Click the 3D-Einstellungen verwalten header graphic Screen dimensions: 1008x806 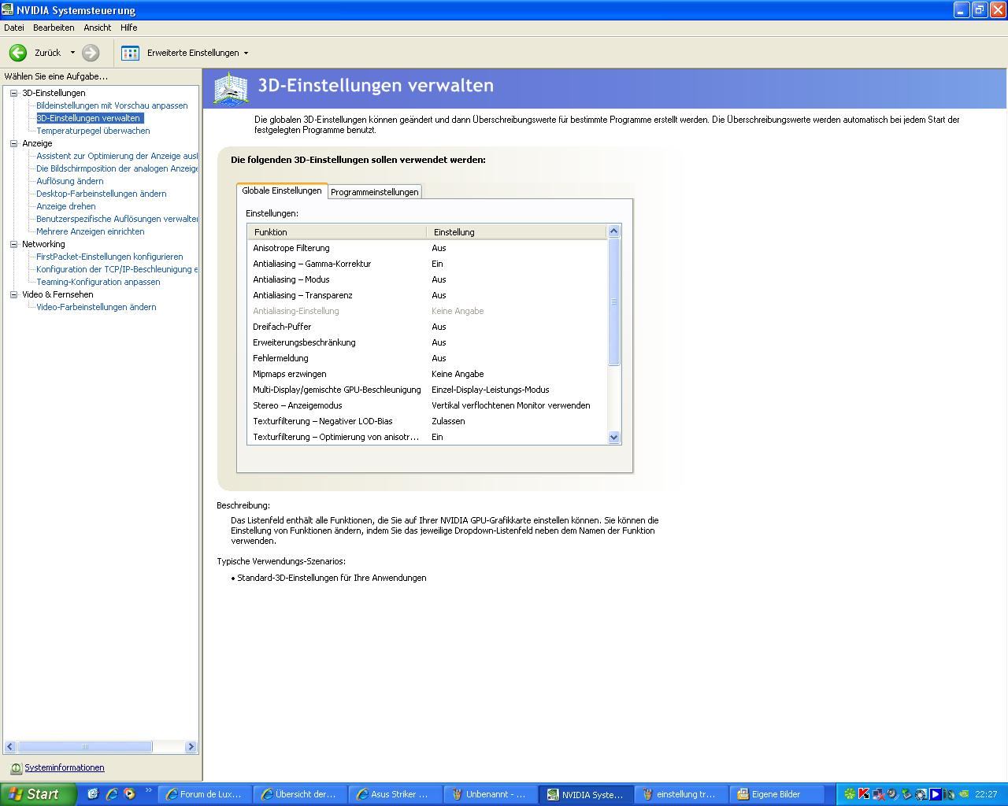coord(231,88)
